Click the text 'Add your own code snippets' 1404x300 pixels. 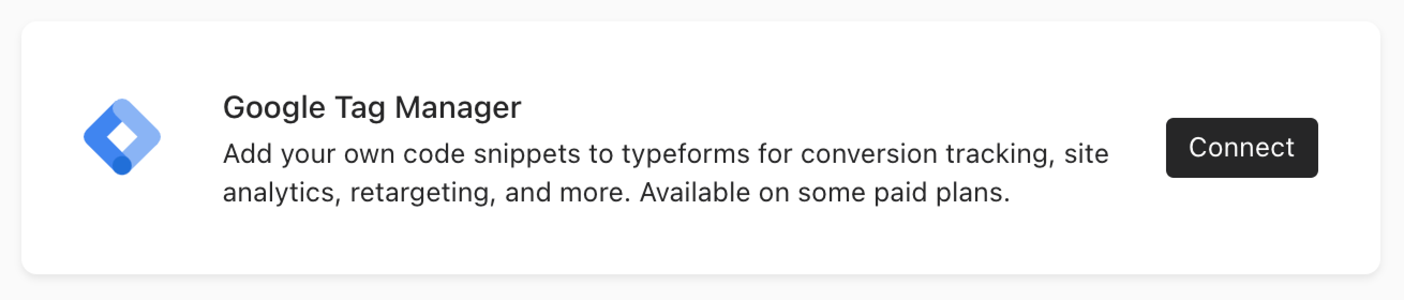click(401, 154)
